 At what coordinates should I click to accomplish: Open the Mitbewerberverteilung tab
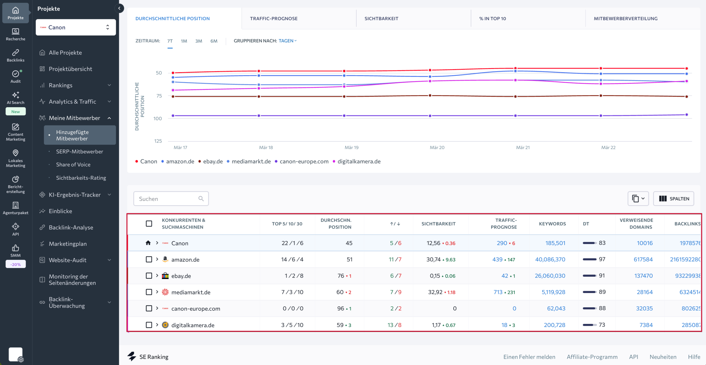[x=625, y=18]
